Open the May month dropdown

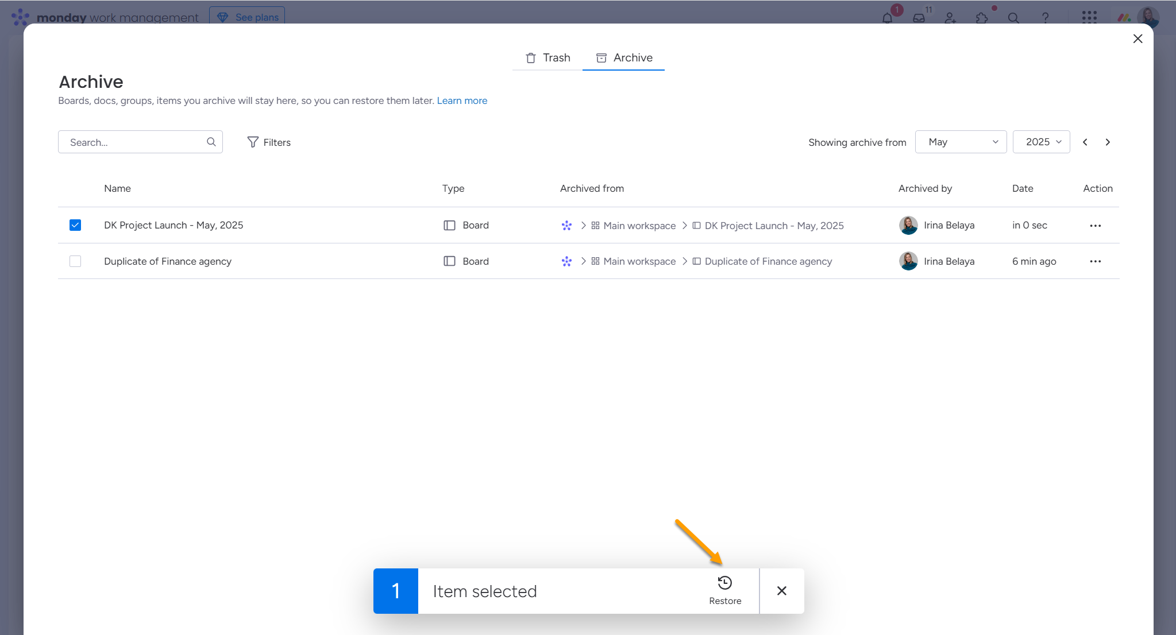[x=961, y=142]
